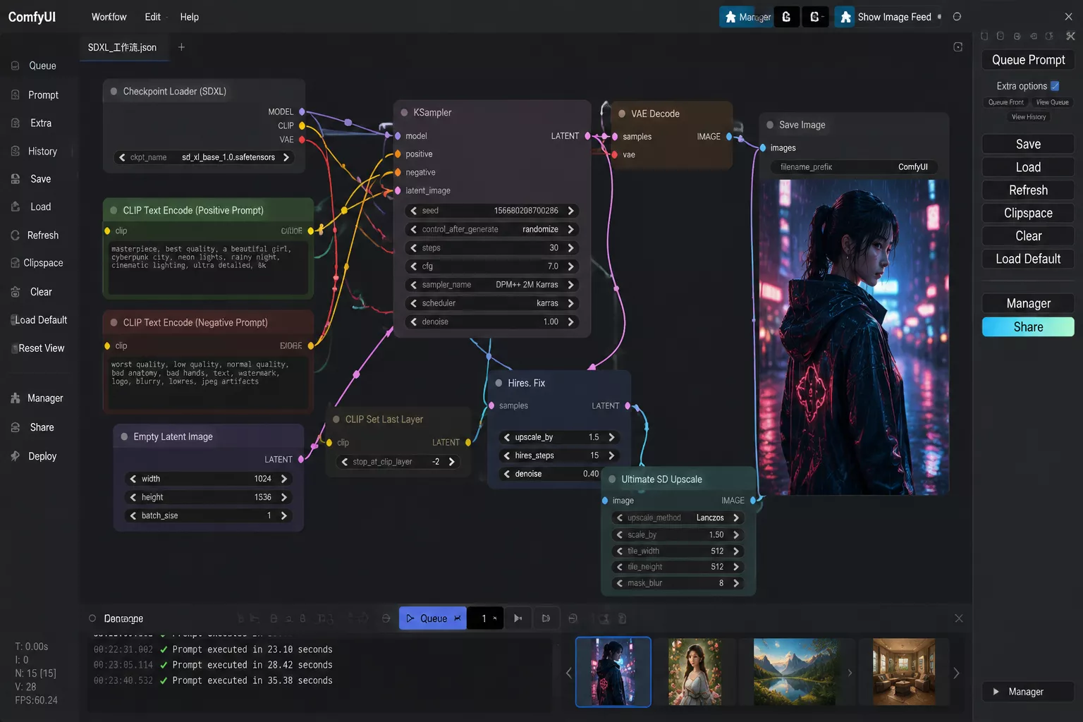Screen dimensions: 1083x722
Task: Show previous images in the feed strip
Action: [x=568, y=673]
